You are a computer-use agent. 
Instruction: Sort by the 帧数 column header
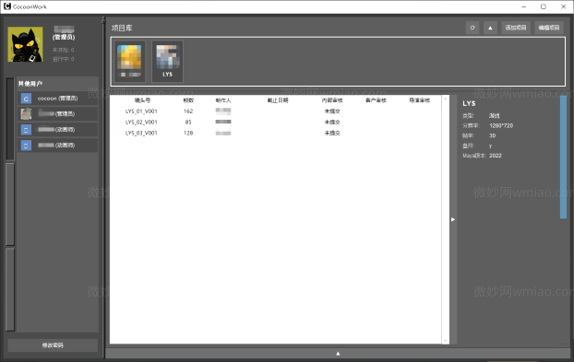click(x=188, y=100)
